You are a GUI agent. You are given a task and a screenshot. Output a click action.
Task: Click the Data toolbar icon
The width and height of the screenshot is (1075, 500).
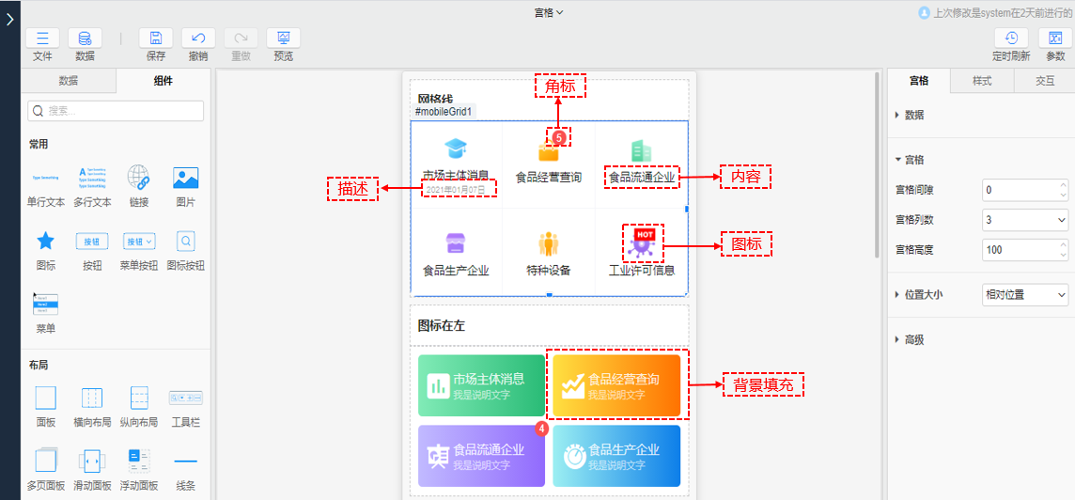(x=85, y=39)
